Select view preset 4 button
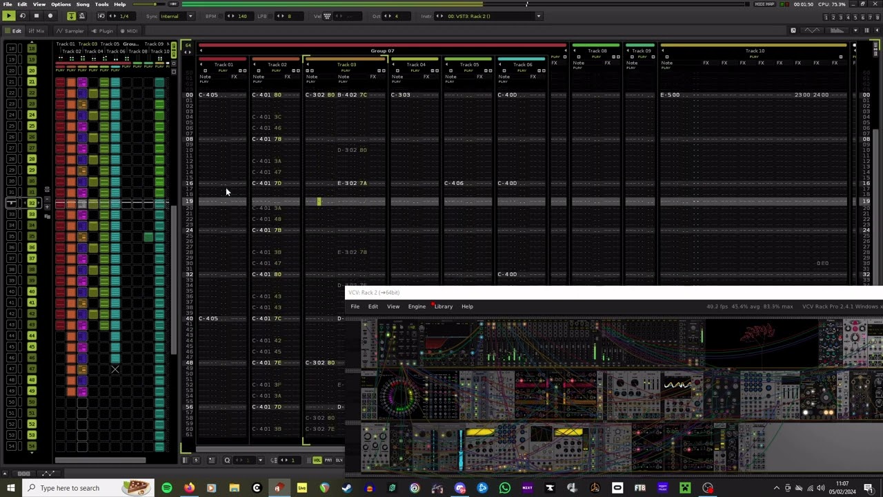The image size is (883, 497). 849,17
